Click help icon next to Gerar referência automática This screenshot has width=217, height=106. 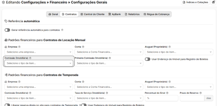tap(62, 30)
